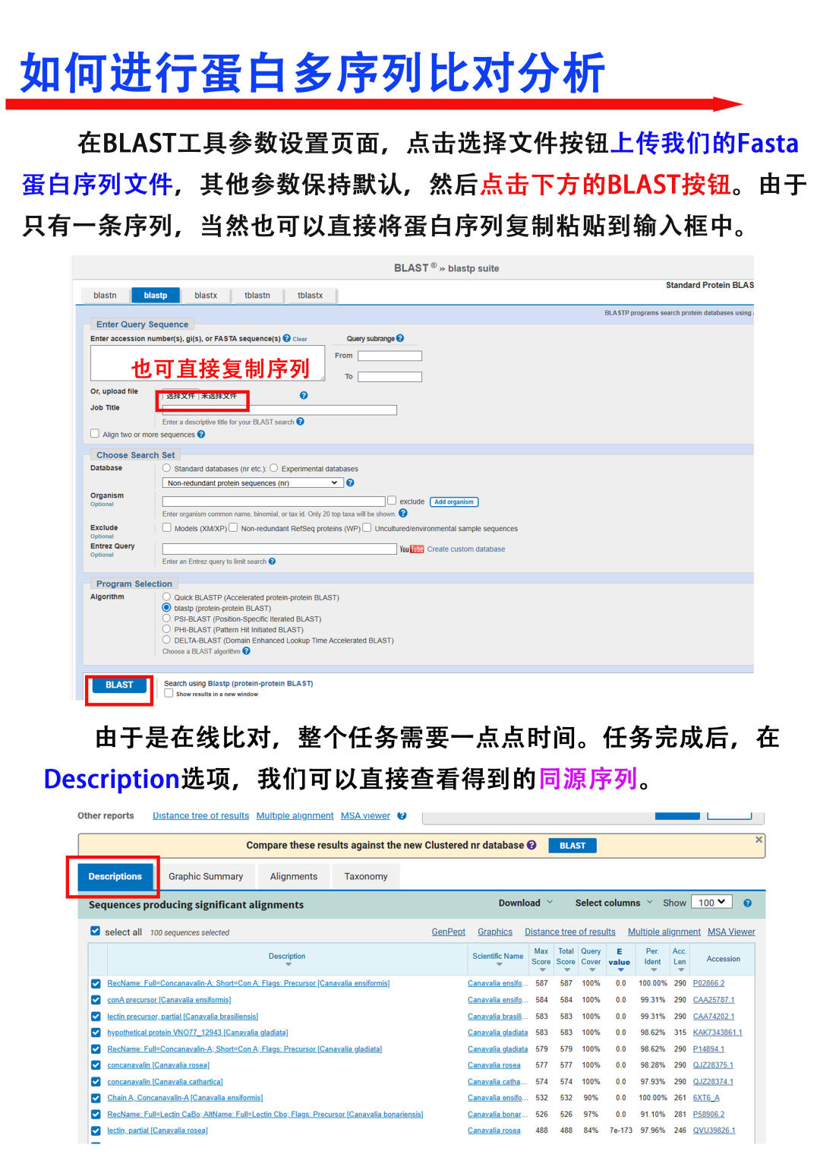
Task: Open the Descriptions tab
Action: [115, 876]
